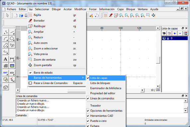Screen dimensions: 190x127
Task: Select the points tool in CAD toolbar
Action: (x=6, y=32)
